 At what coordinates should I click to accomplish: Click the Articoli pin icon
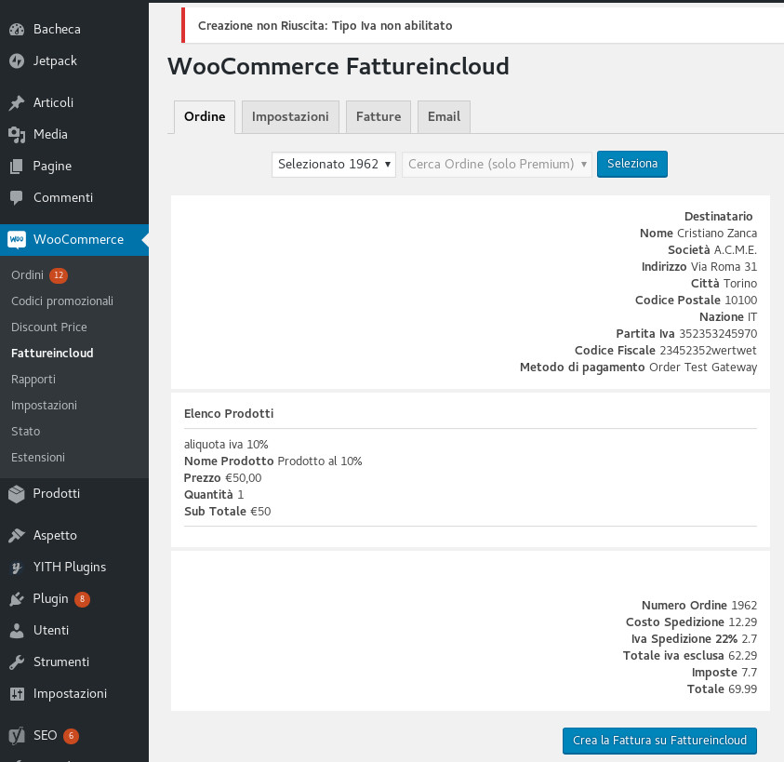pyautogui.click(x=17, y=102)
